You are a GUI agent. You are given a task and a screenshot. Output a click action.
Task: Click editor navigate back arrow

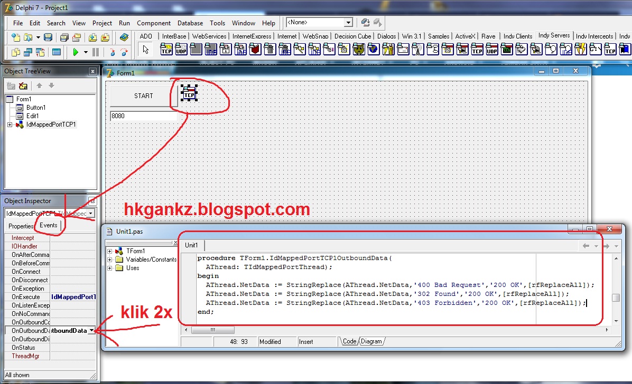[x=585, y=246]
